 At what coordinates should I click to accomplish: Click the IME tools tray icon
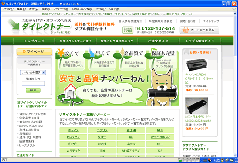point(223,160)
